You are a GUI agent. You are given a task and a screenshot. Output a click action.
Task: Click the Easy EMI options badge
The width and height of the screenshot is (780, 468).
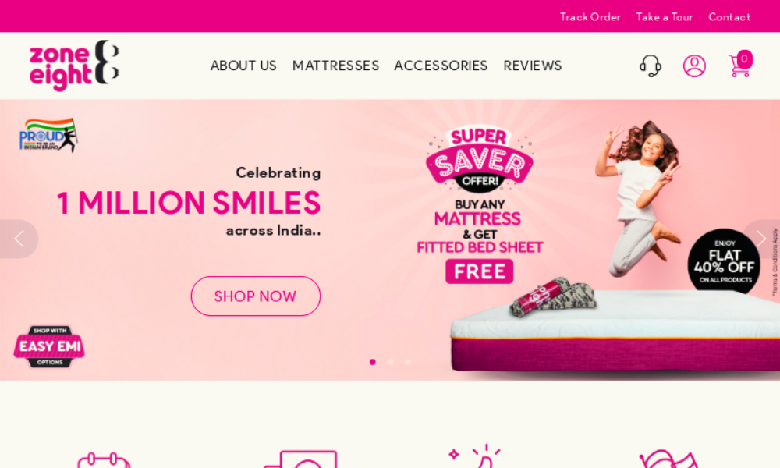(49, 346)
